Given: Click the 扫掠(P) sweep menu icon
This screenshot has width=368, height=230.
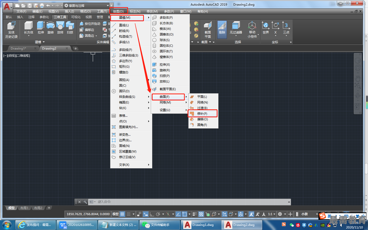Looking at the screenshot, I should pos(154,76).
